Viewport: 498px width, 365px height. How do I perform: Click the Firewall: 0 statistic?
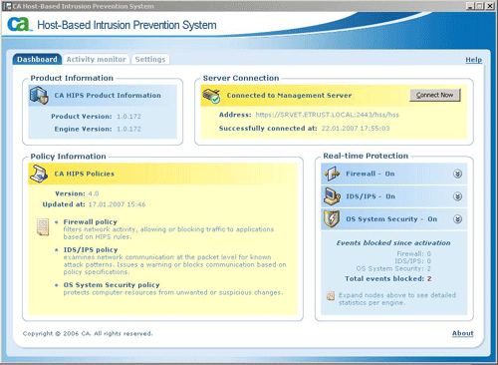pos(413,253)
